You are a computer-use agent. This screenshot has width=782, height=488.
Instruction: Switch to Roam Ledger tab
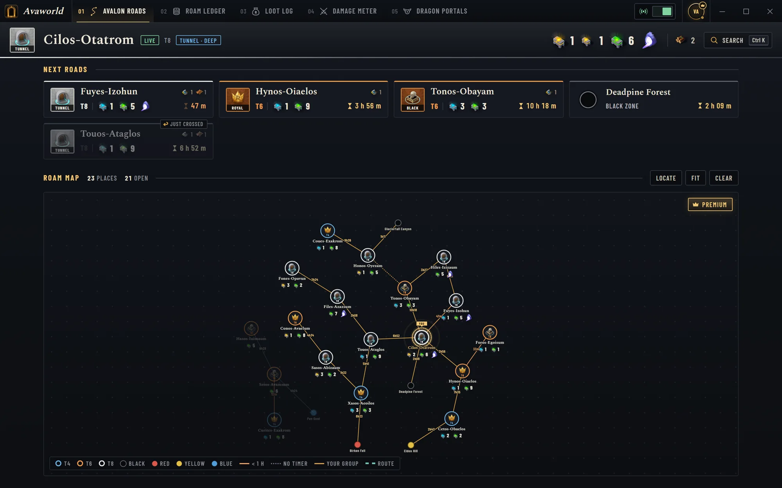193,11
